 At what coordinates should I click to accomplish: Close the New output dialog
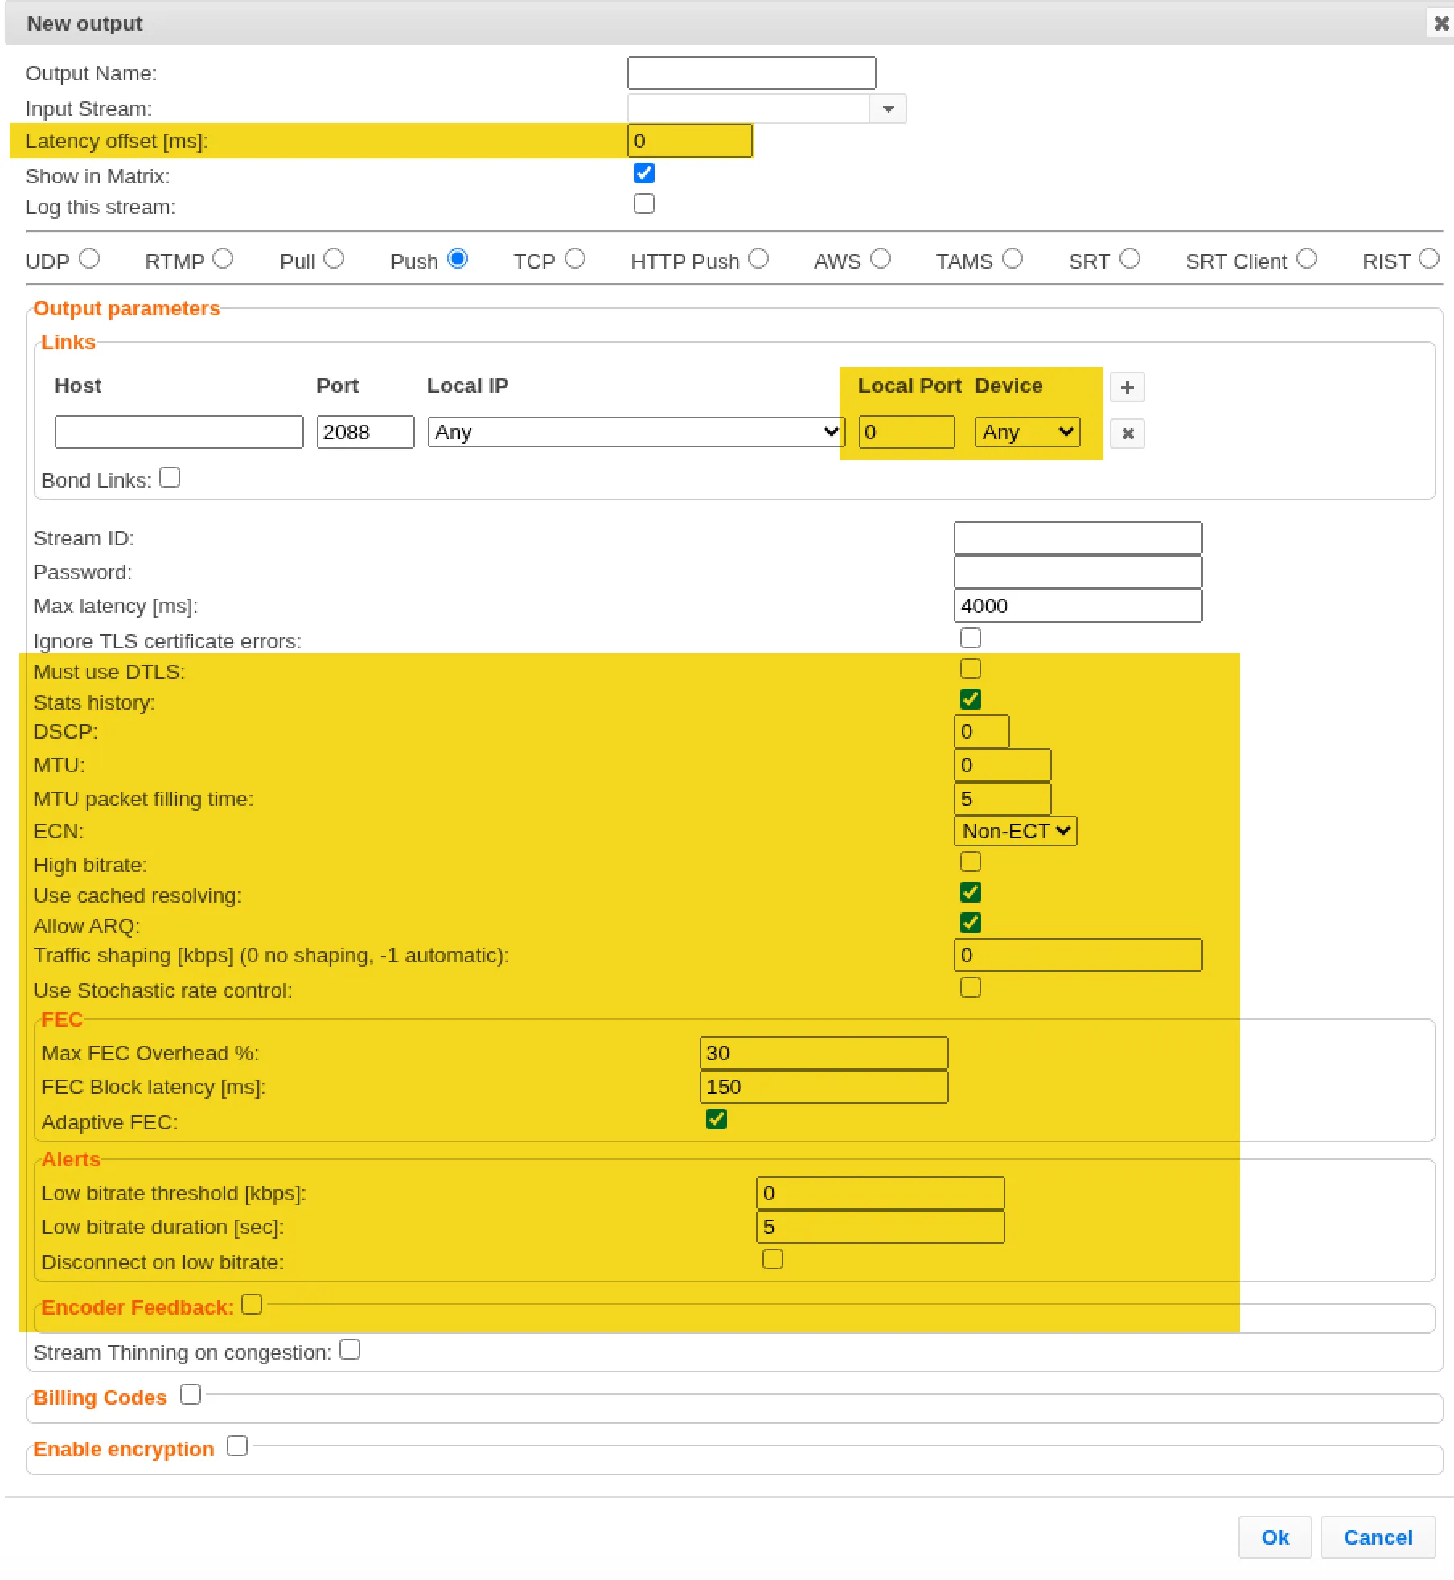(x=1441, y=23)
